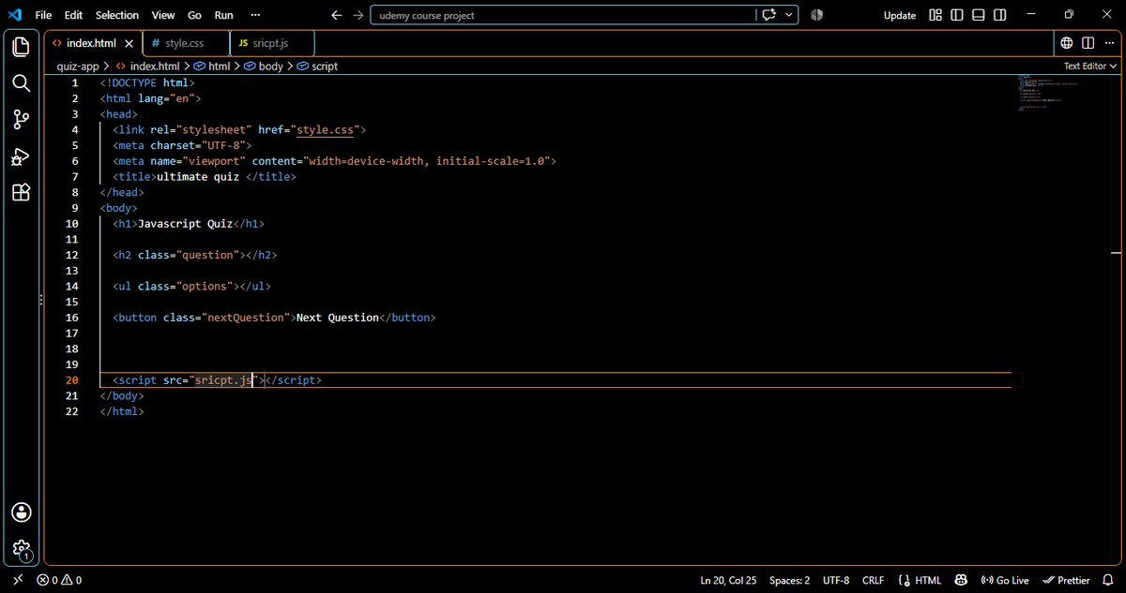This screenshot has height=593, width=1126.
Task: Open the Run and Debug view
Action: (x=21, y=156)
